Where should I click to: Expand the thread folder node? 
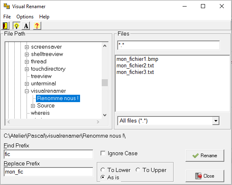click(27, 62)
